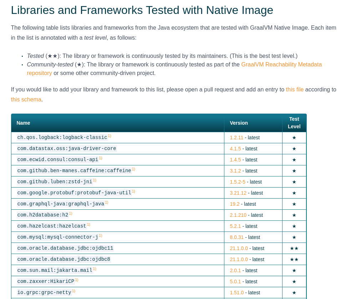Click footnote 1) next to protobuf-java-util
Screen dimensions: 341x299
pyautogui.click(x=133, y=191)
